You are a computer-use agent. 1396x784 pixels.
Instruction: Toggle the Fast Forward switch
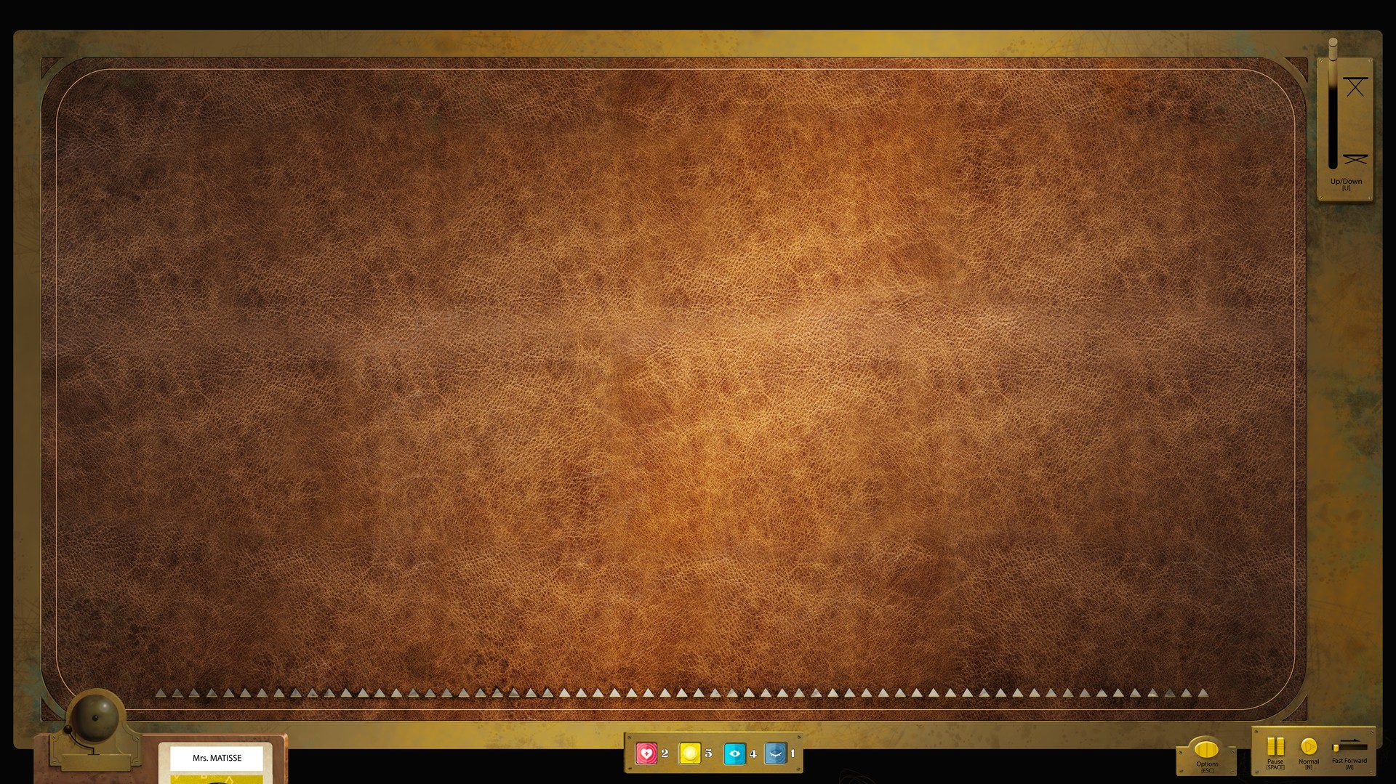point(1349,746)
